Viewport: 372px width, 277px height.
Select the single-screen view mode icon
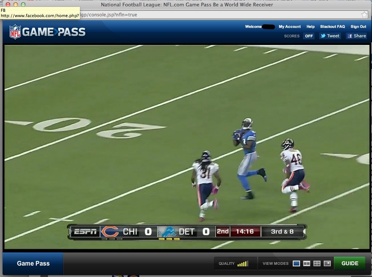tap(296, 263)
